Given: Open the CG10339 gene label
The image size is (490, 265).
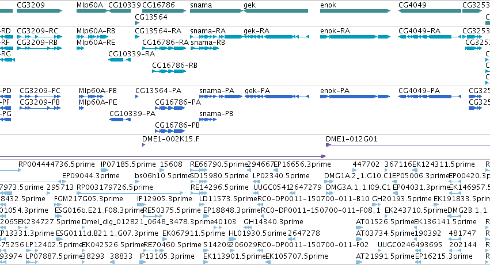Looking at the screenshot, I should tap(124, 5).
